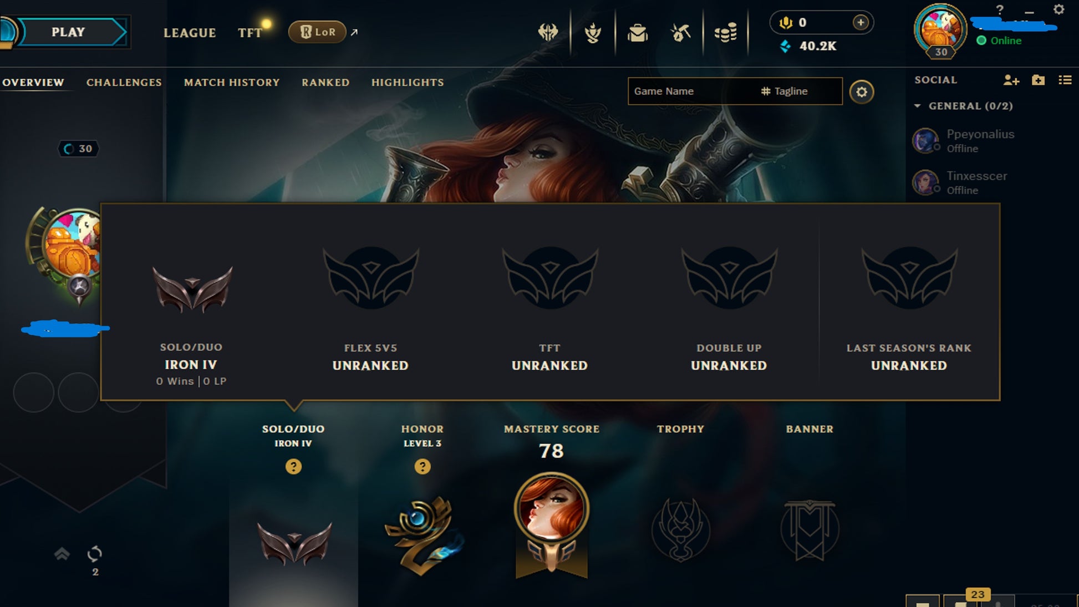Click the purchase RP plus button
Screen dimensions: 1079x607
pos(860,22)
